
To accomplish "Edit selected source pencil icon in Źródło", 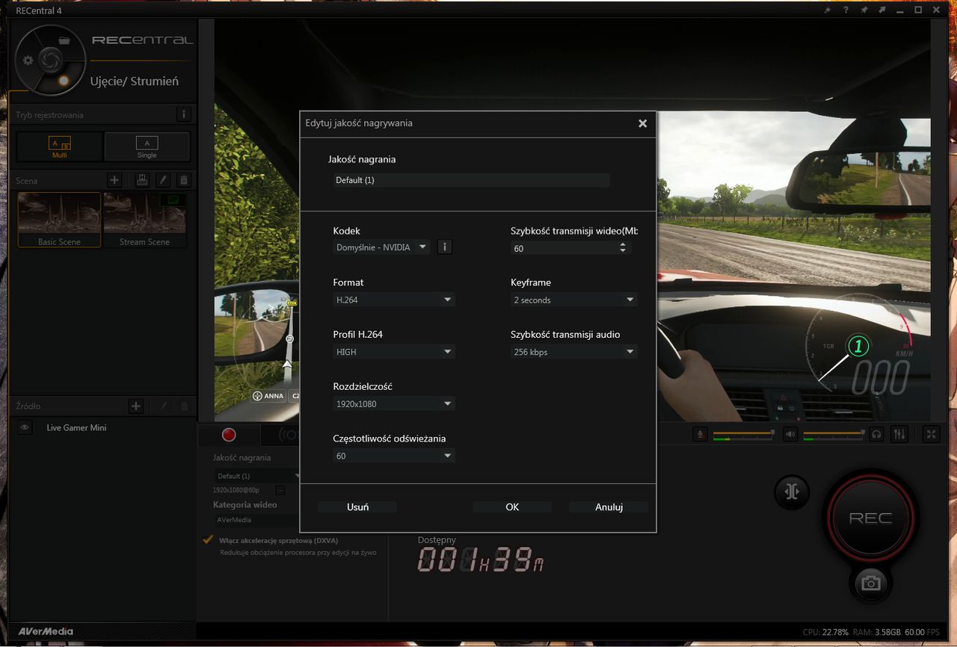I will (163, 406).
